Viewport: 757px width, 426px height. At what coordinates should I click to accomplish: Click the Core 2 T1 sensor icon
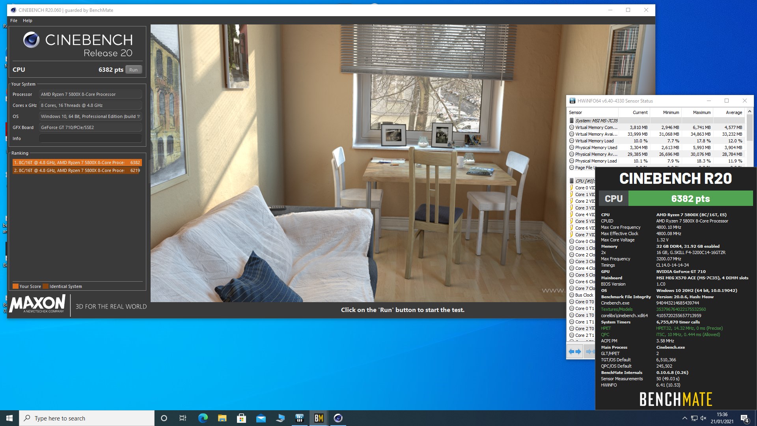tap(572, 335)
